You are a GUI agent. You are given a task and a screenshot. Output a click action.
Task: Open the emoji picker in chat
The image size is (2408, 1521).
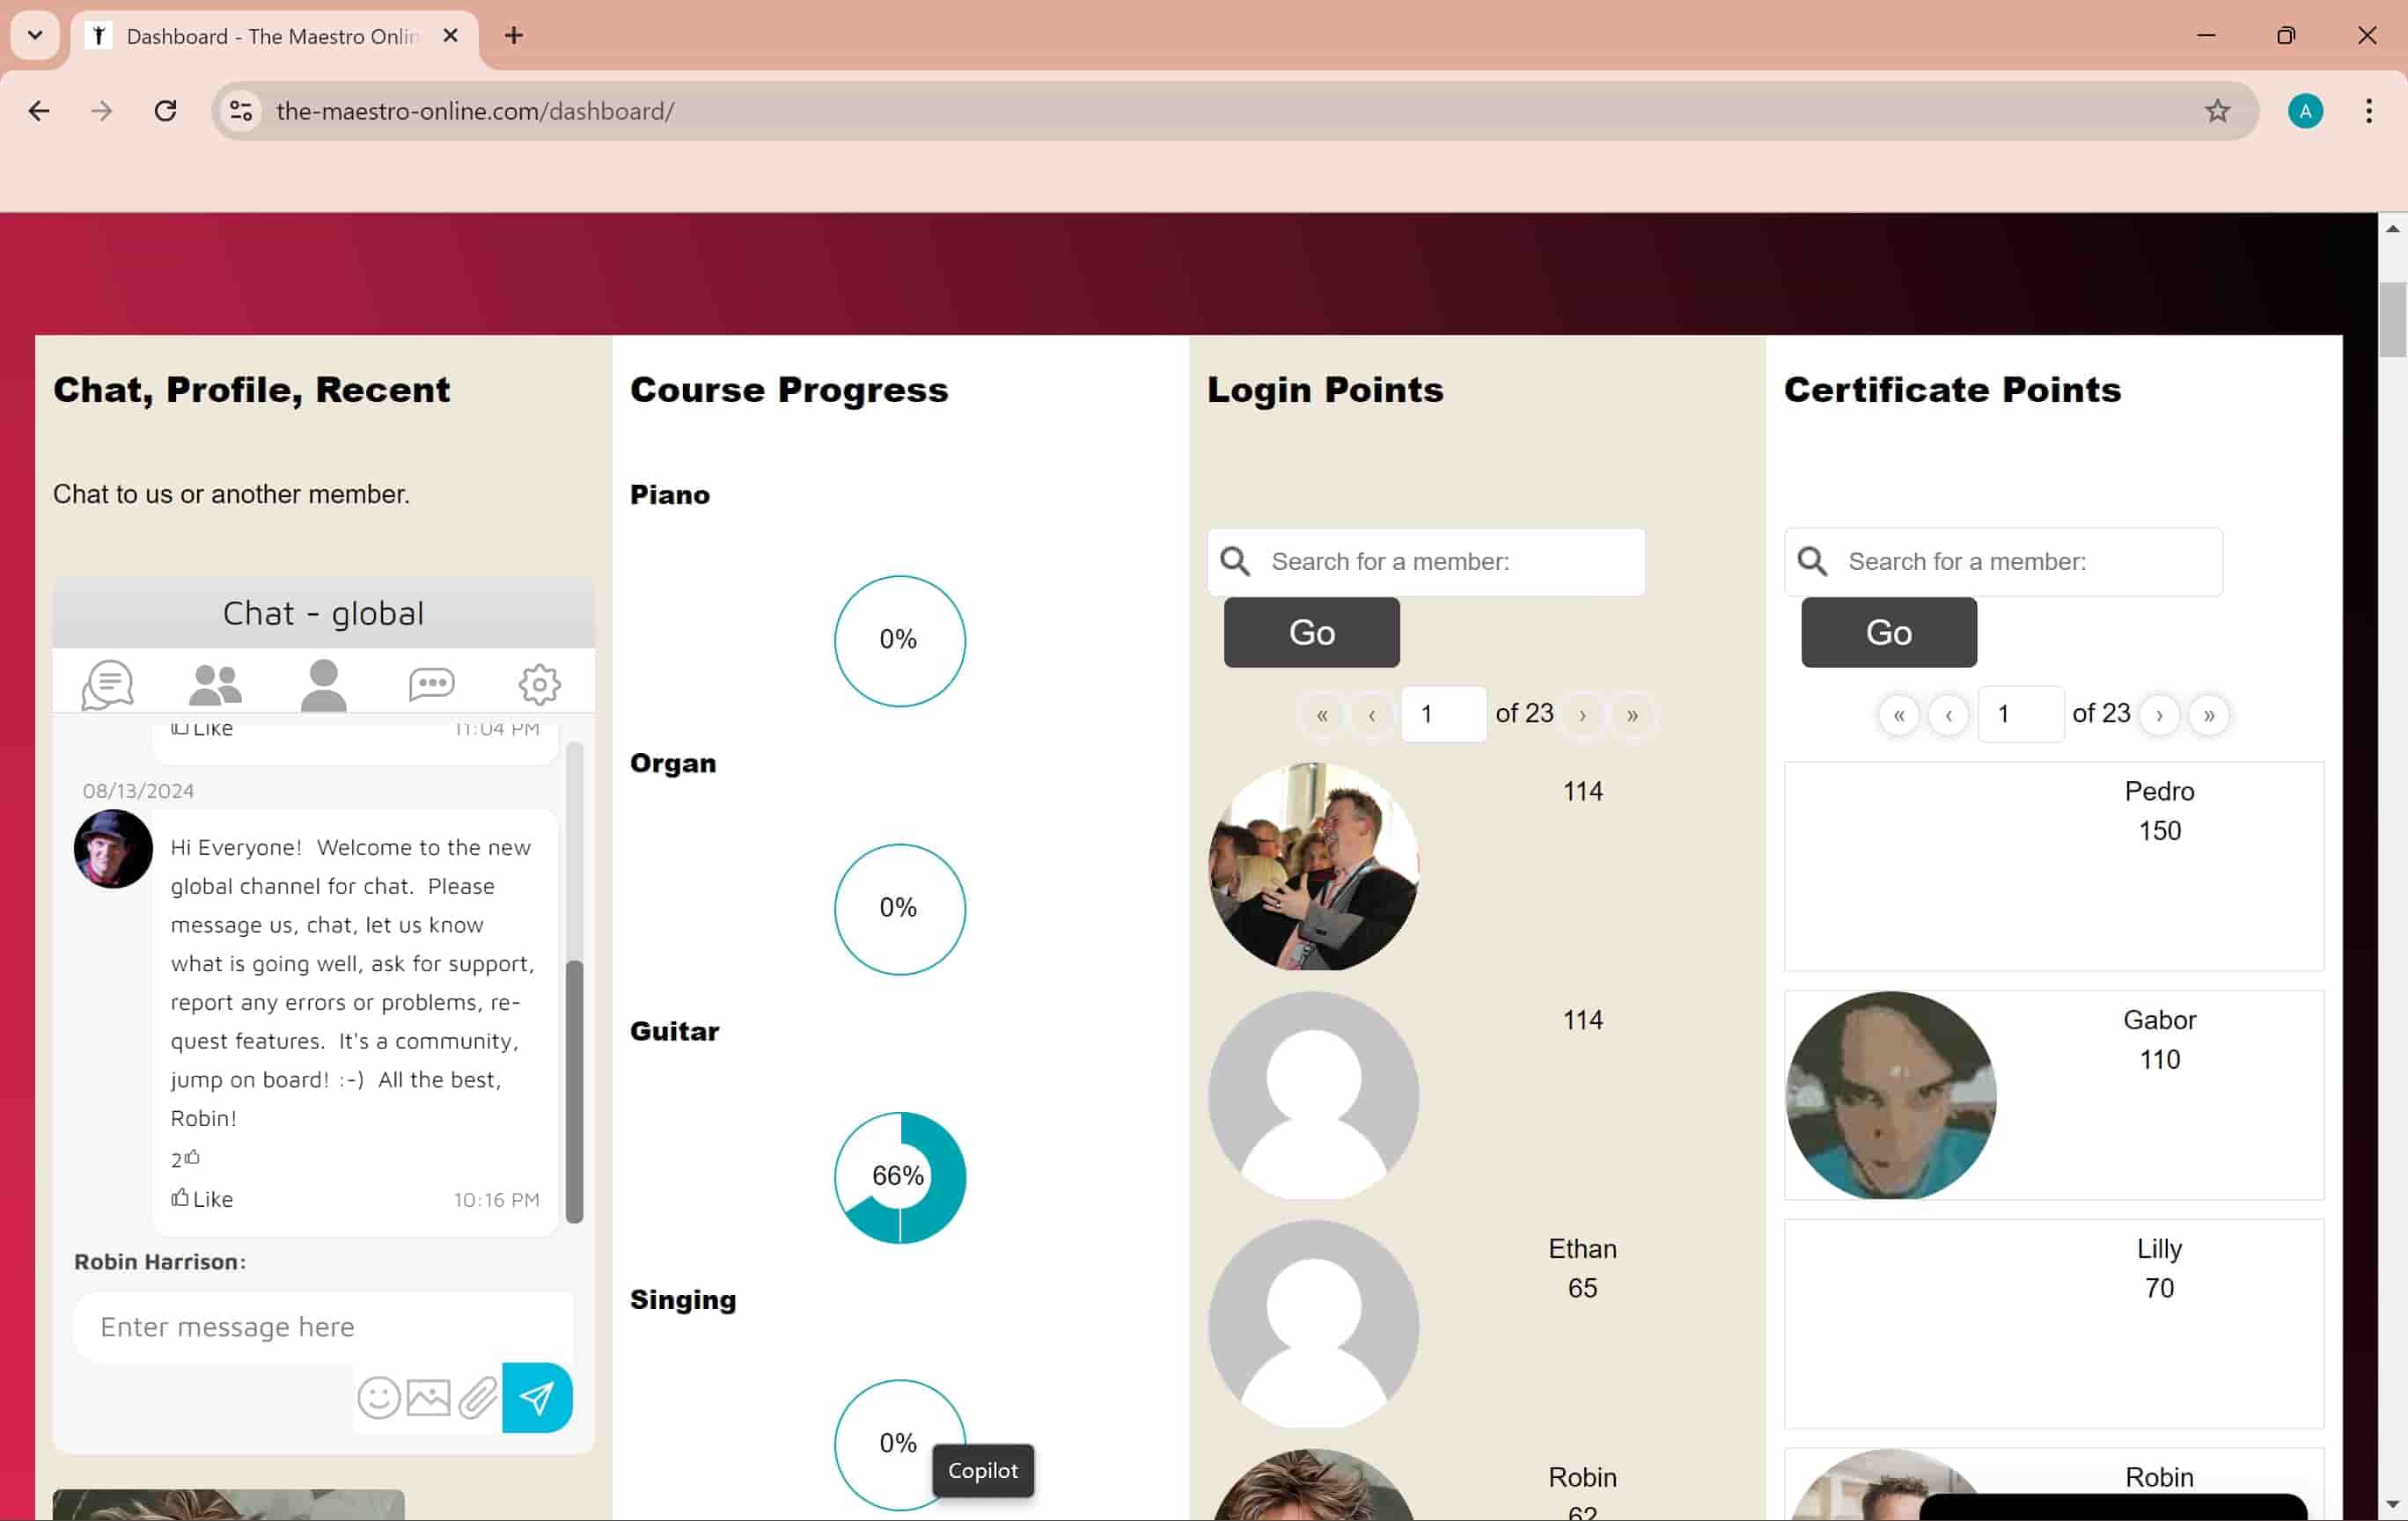pyautogui.click(x=379, y=1397)
